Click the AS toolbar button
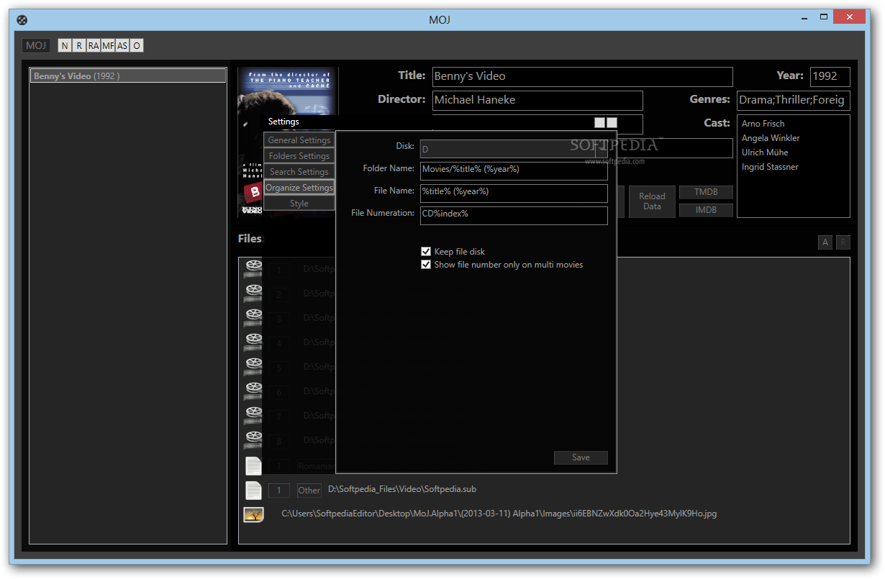Image resolution: width=885 pixels, height=579 pixels. 122,45
